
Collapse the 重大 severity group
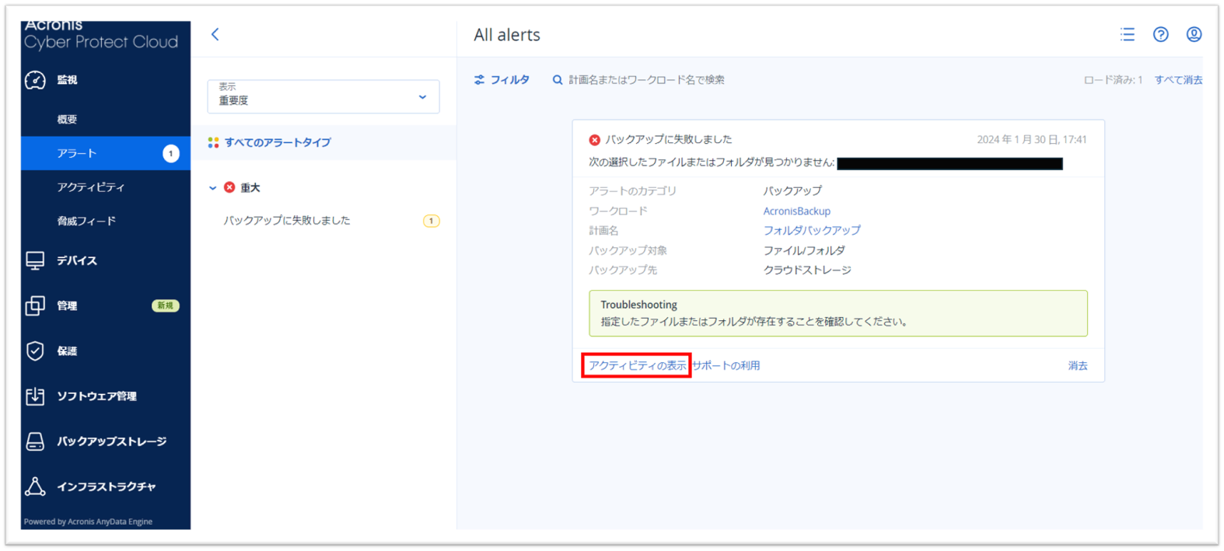213,188
